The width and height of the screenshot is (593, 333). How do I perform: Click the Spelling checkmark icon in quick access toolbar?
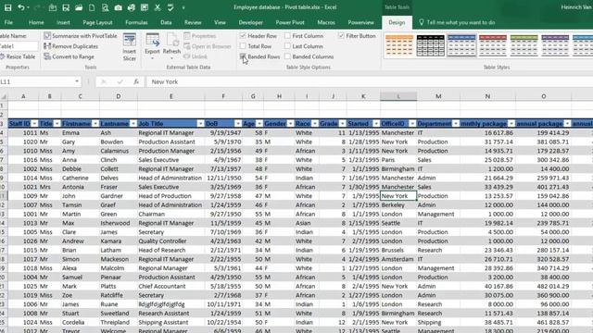170,7
